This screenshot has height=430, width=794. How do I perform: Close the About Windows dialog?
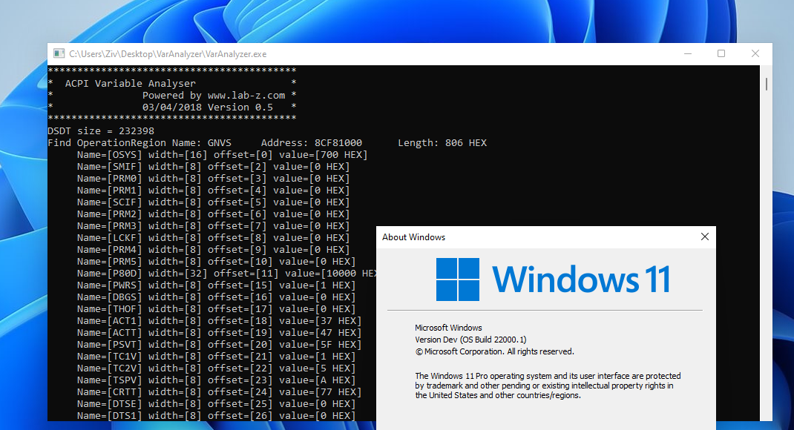(x=704, y=236)
